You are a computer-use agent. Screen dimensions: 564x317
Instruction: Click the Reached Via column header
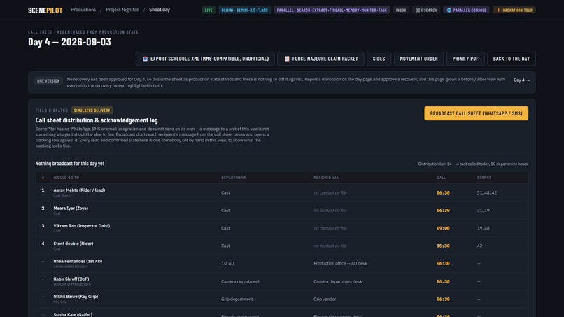pyautogui.click(x=326, y=178)
